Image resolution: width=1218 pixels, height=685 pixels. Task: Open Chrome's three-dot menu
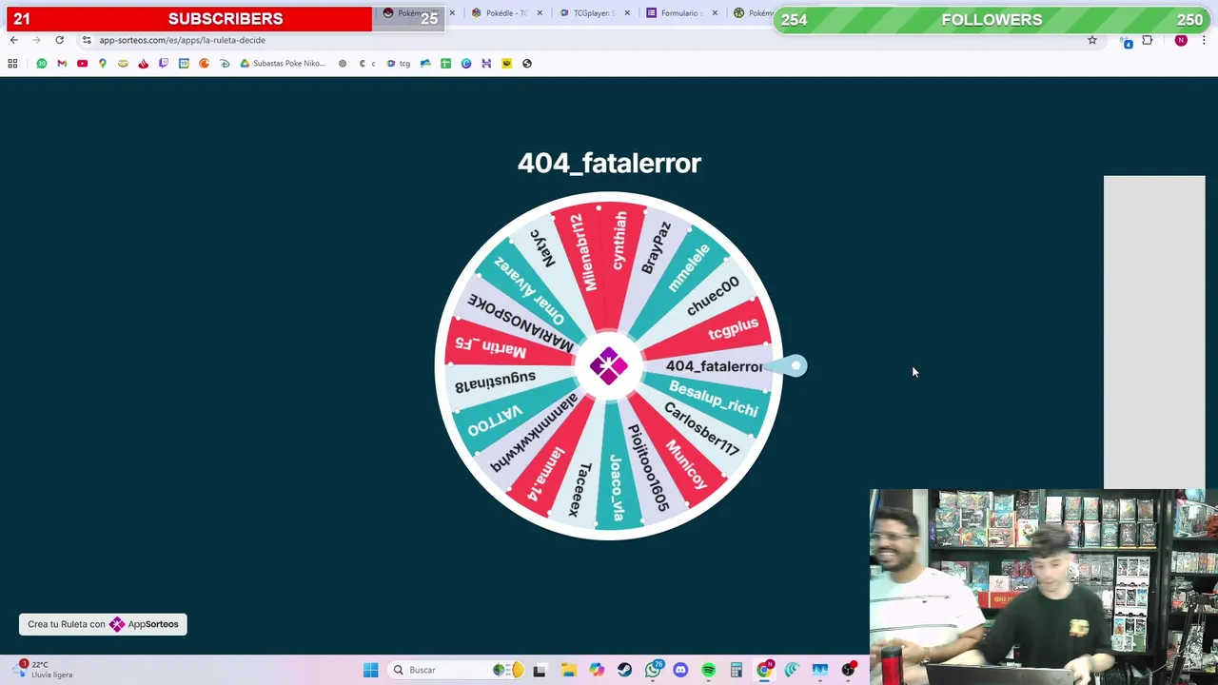tap(1205, 40)
